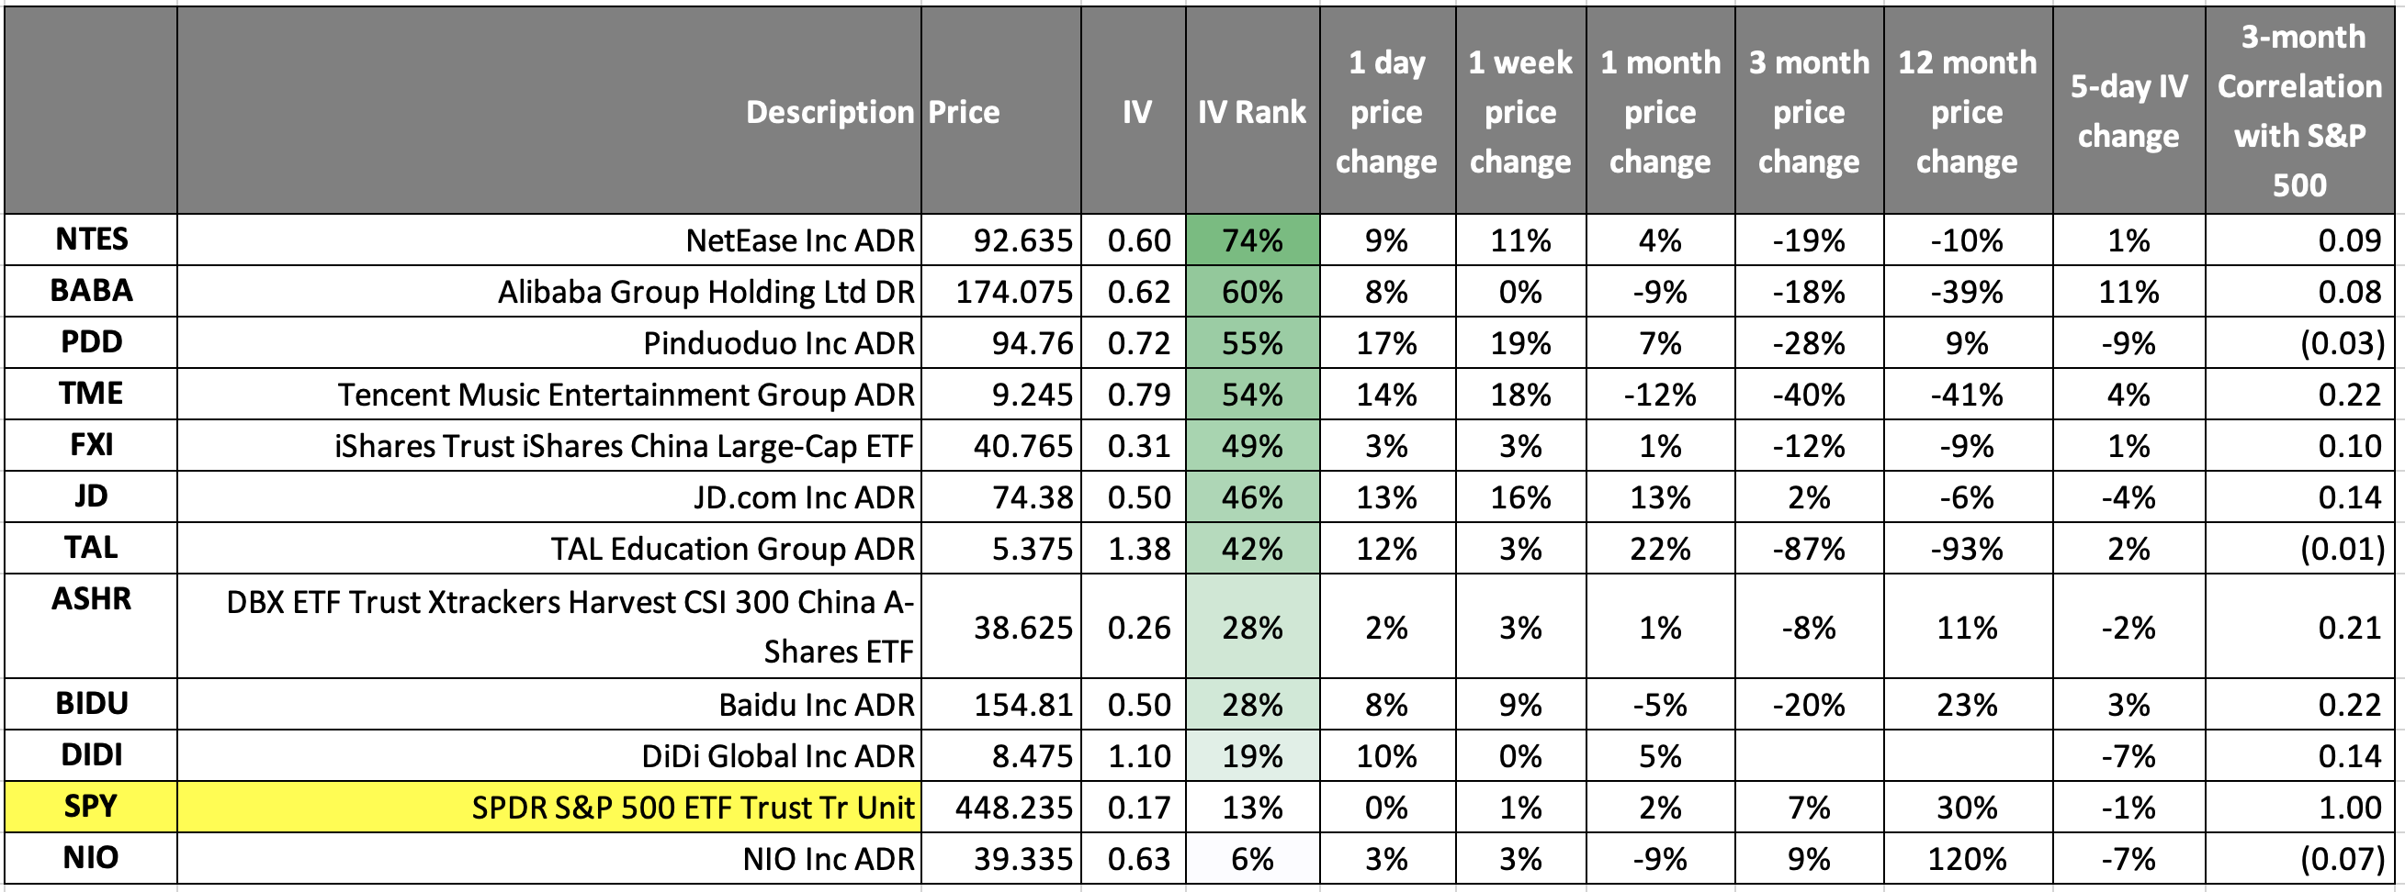Select the ASHR ticker cell
The width and height of the screenshot is (2405, 892).
point(92,599)
